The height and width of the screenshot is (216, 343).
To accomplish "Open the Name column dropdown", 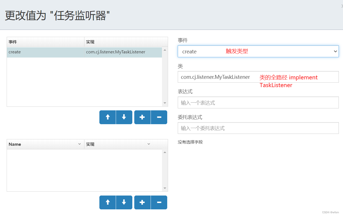I will [80, 144].
